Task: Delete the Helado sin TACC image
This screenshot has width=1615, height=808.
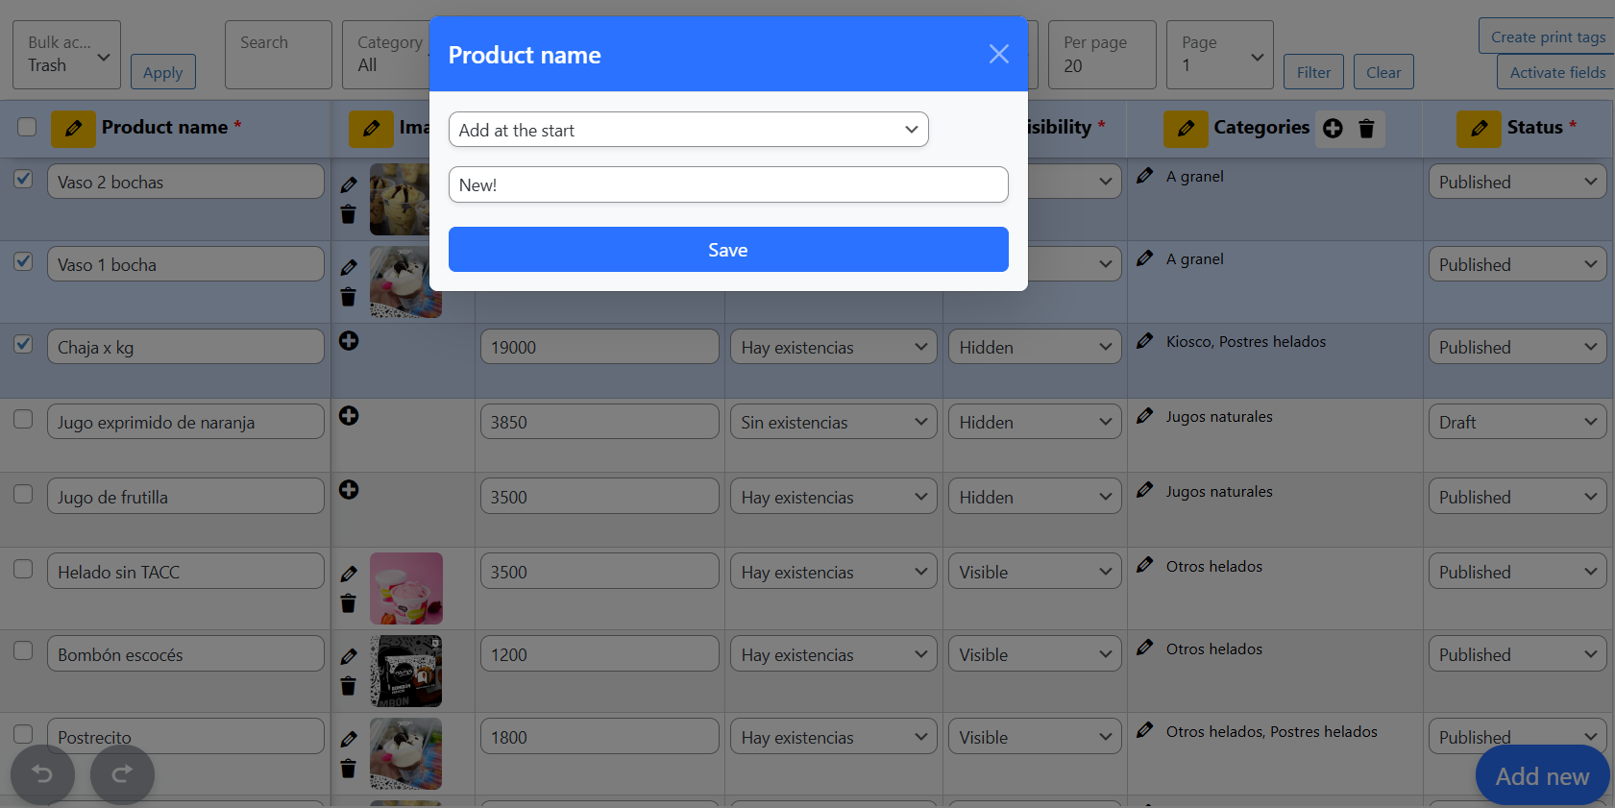Action: tap(348, 603)
